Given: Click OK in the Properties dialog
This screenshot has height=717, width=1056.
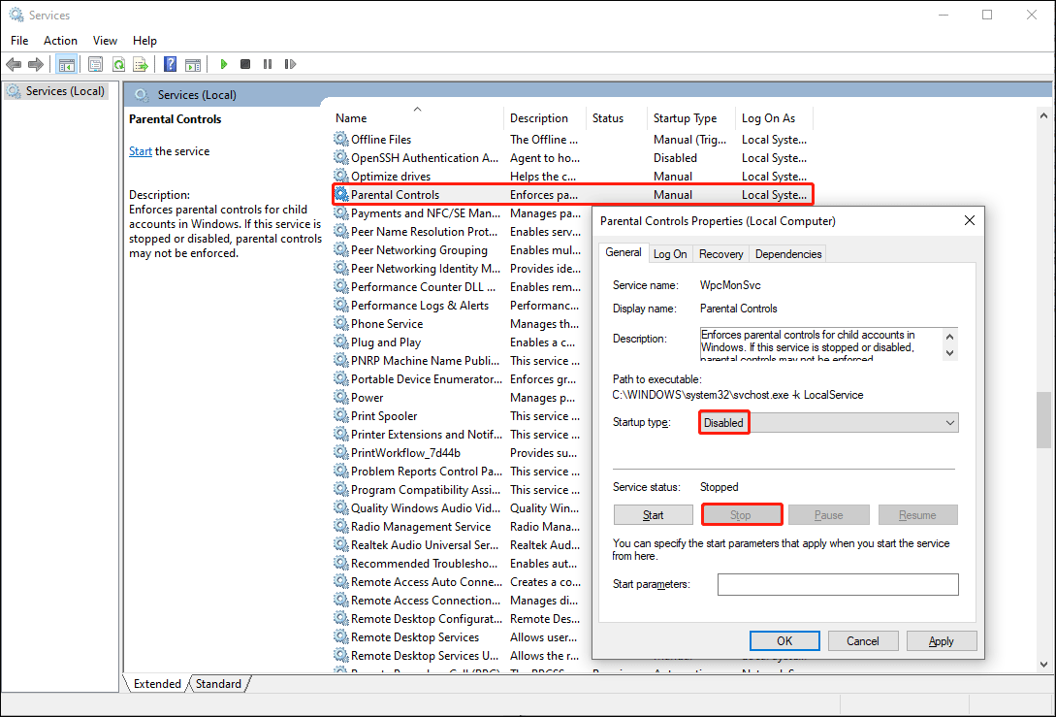Looking at the screenshot, I should [x=784, y=641].
